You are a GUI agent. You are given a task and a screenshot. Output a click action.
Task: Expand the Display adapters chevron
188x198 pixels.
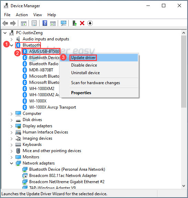coord(12,126)
